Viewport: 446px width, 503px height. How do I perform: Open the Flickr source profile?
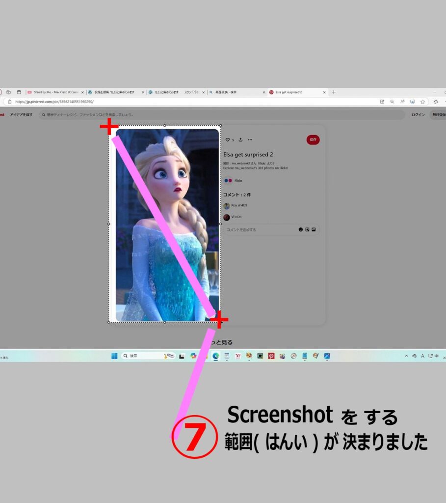[233, 181]
